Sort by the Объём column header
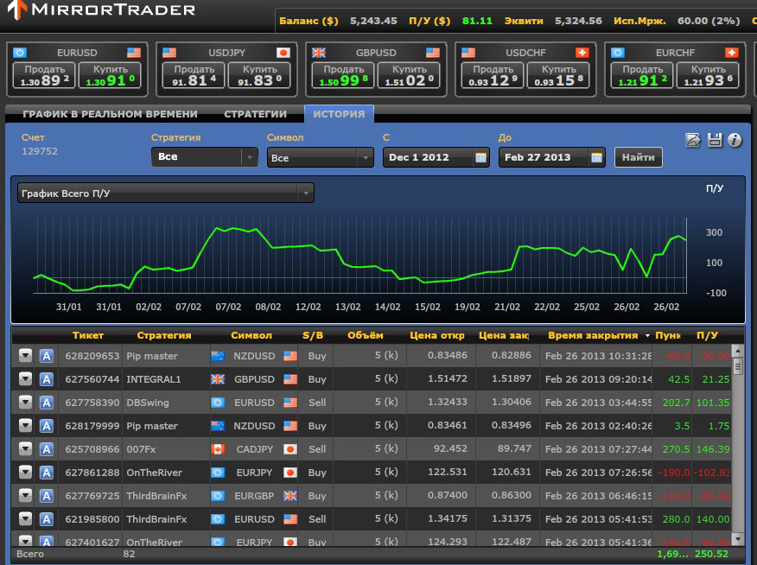This screenshot has width=757, height=565. tap(366, 335)
